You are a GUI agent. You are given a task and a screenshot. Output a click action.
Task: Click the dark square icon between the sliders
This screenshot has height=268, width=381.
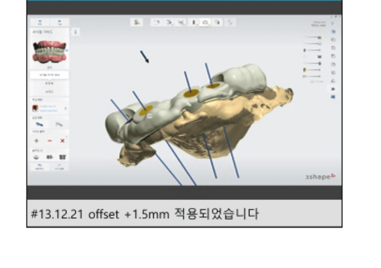(x=320, y=57)
